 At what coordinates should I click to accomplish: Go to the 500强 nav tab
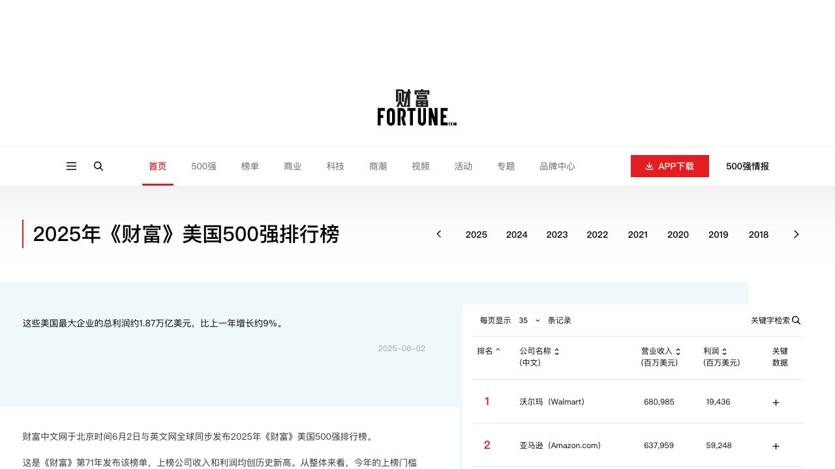click(x=204, y=166)
